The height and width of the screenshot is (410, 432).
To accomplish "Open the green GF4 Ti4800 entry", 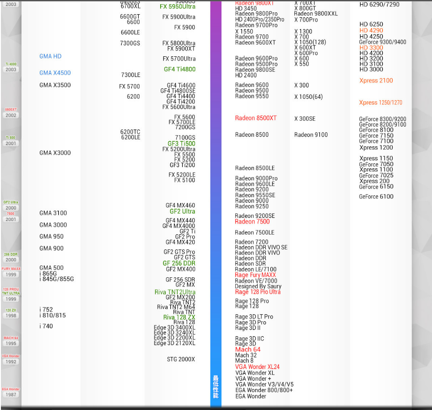I will click(x=179, y=70).
